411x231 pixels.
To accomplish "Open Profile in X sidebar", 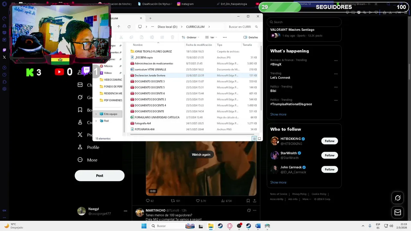I will tap(89, 147).
